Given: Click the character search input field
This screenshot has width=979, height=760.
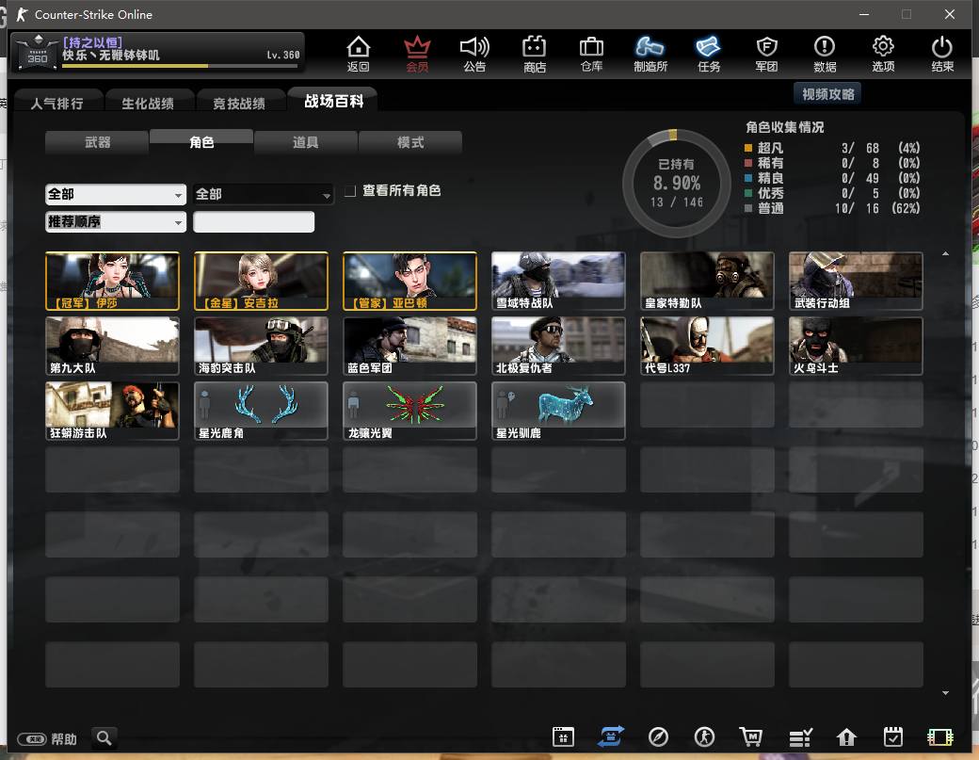Looking at the screenshot, I should pos(253,221).
